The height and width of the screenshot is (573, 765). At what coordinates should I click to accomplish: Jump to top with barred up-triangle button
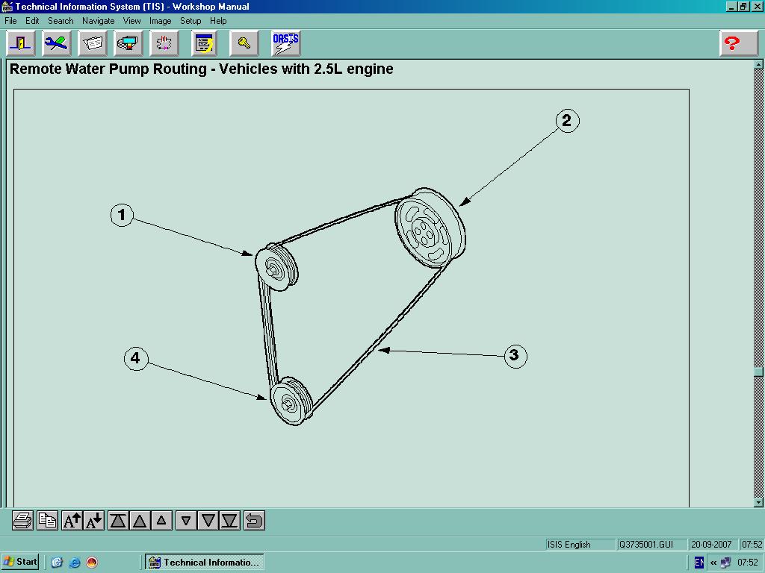tap(118, 520)
